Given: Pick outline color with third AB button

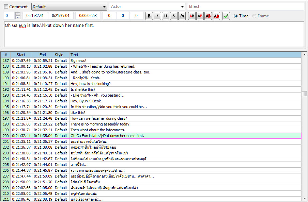Looking at the screenshot, I should [x=208, y=16].
